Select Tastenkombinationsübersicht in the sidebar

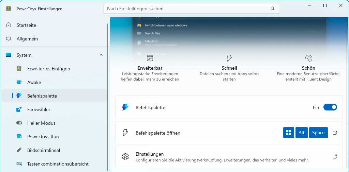coord(54,164)
